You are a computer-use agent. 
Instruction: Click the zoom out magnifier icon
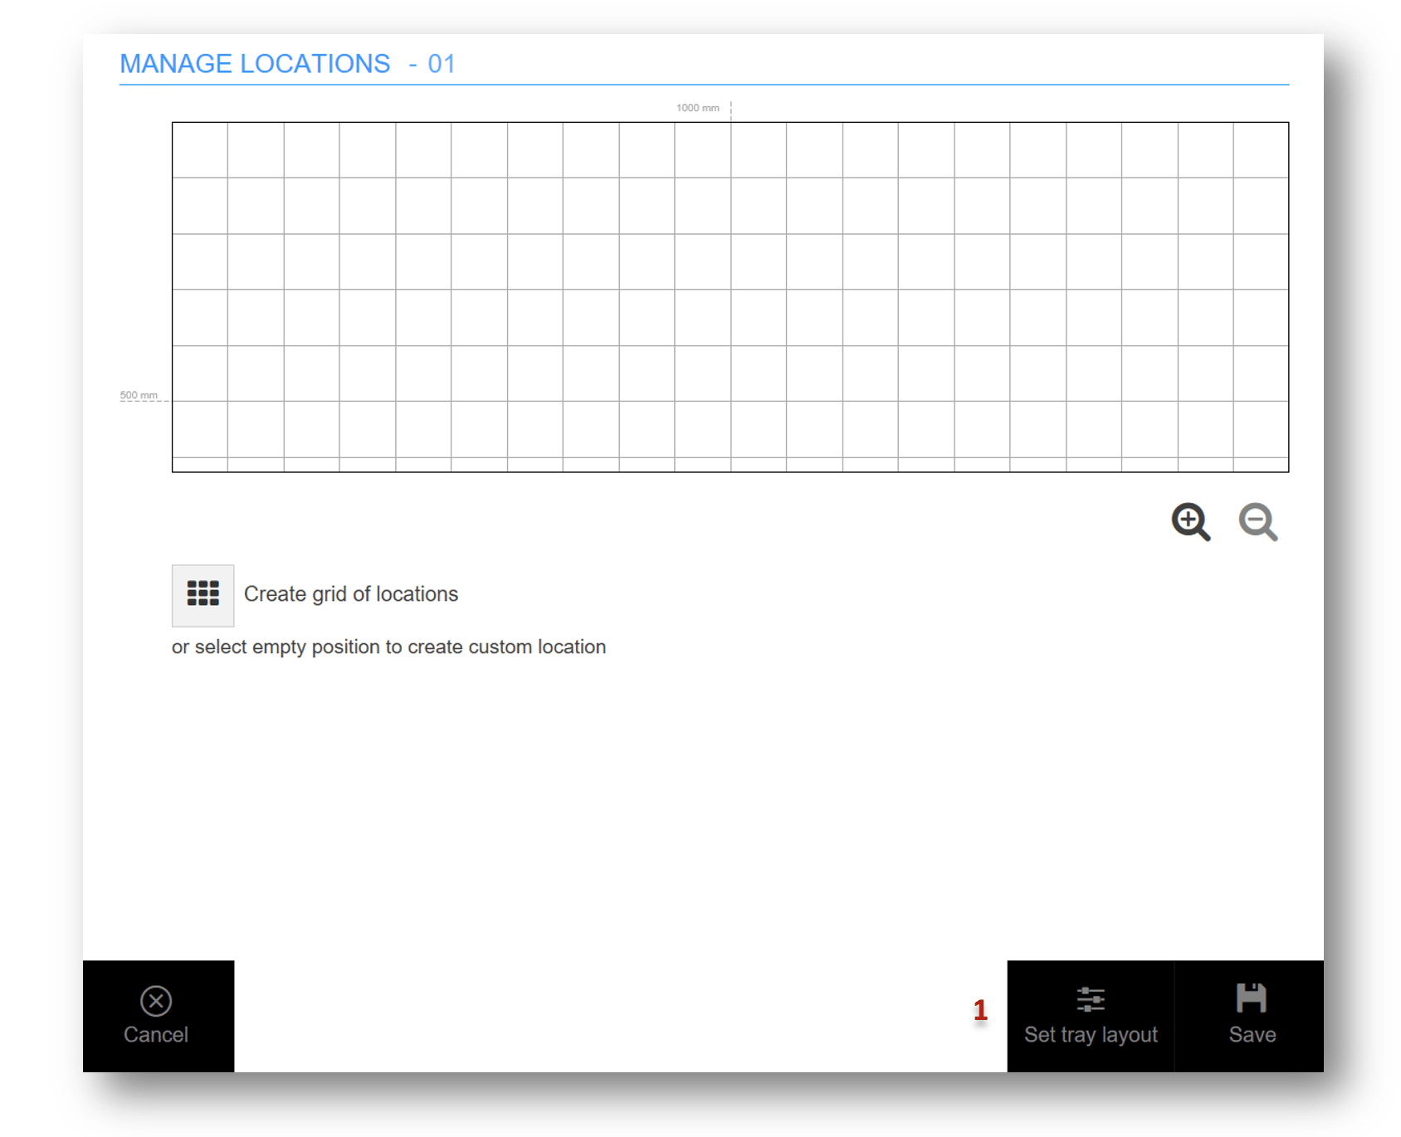(1257, 522)
